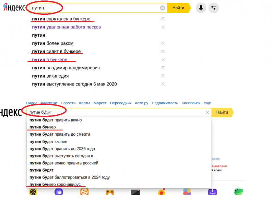Open the green frog service icon
Viewport: 272px width, 206px height.
[238, 192]
